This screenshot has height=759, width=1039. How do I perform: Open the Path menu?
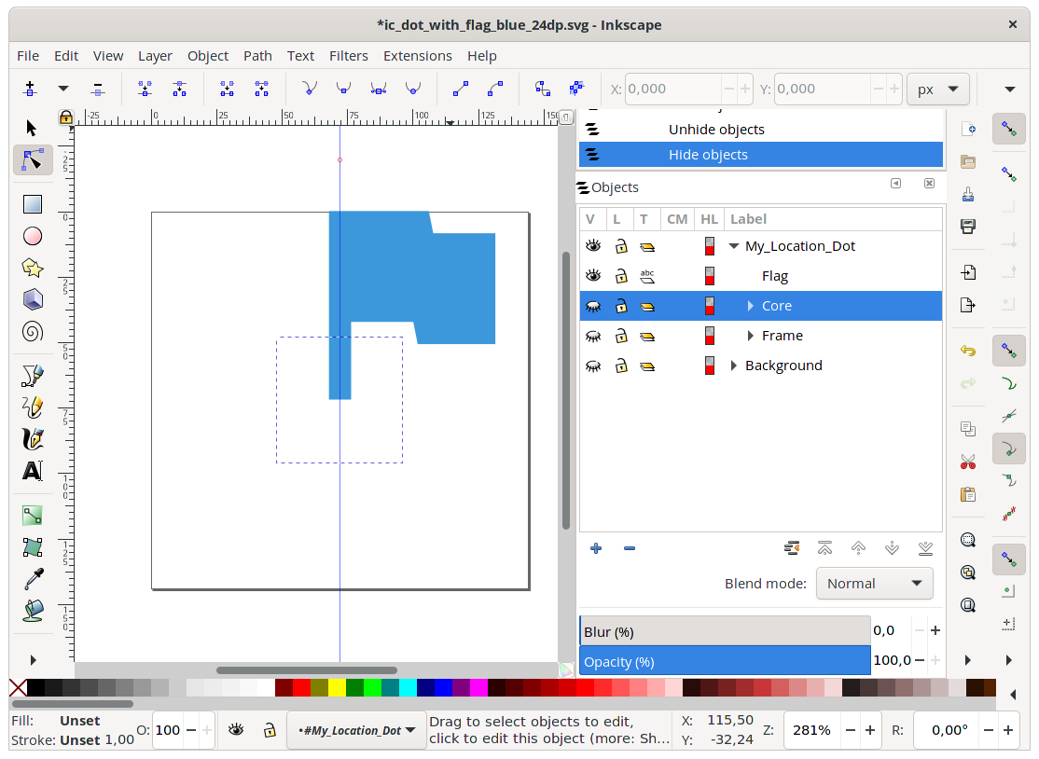click(257, 56)
